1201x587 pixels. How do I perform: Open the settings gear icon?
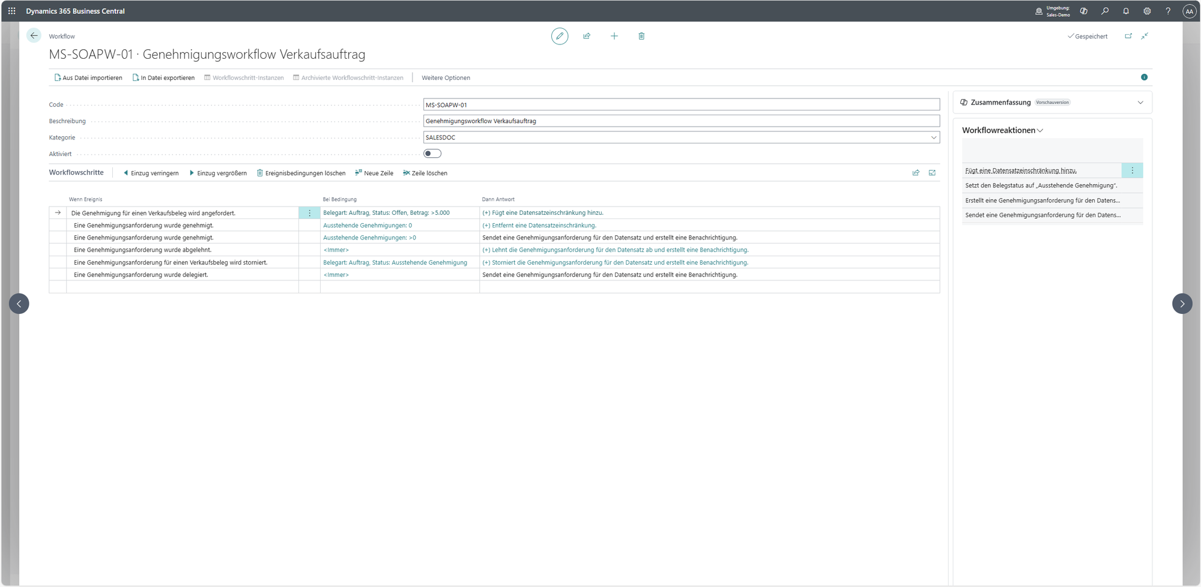[x=1147, y=11]
